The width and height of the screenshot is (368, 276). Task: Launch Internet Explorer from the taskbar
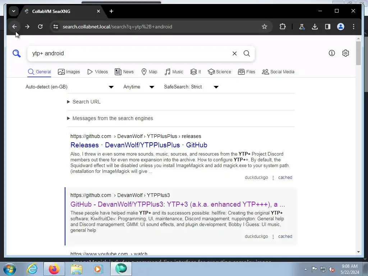point(32,269)
